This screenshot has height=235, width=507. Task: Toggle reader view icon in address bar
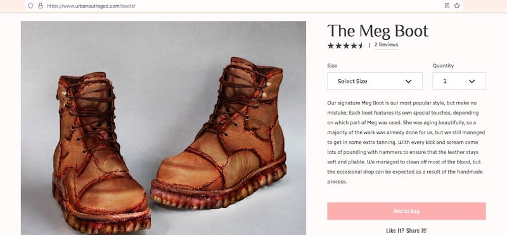447,6
